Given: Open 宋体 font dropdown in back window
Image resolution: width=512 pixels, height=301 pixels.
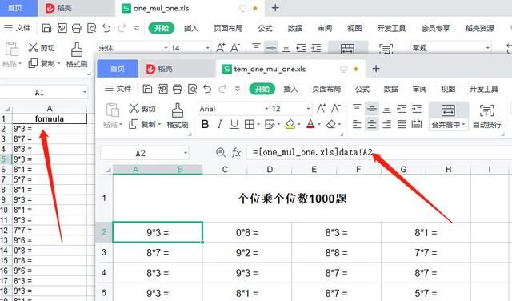Looking at the screenshot, I should pyautogui.click(x=166, y=48).
